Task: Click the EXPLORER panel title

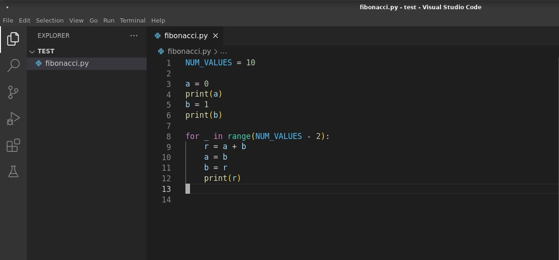Action: 54,35
